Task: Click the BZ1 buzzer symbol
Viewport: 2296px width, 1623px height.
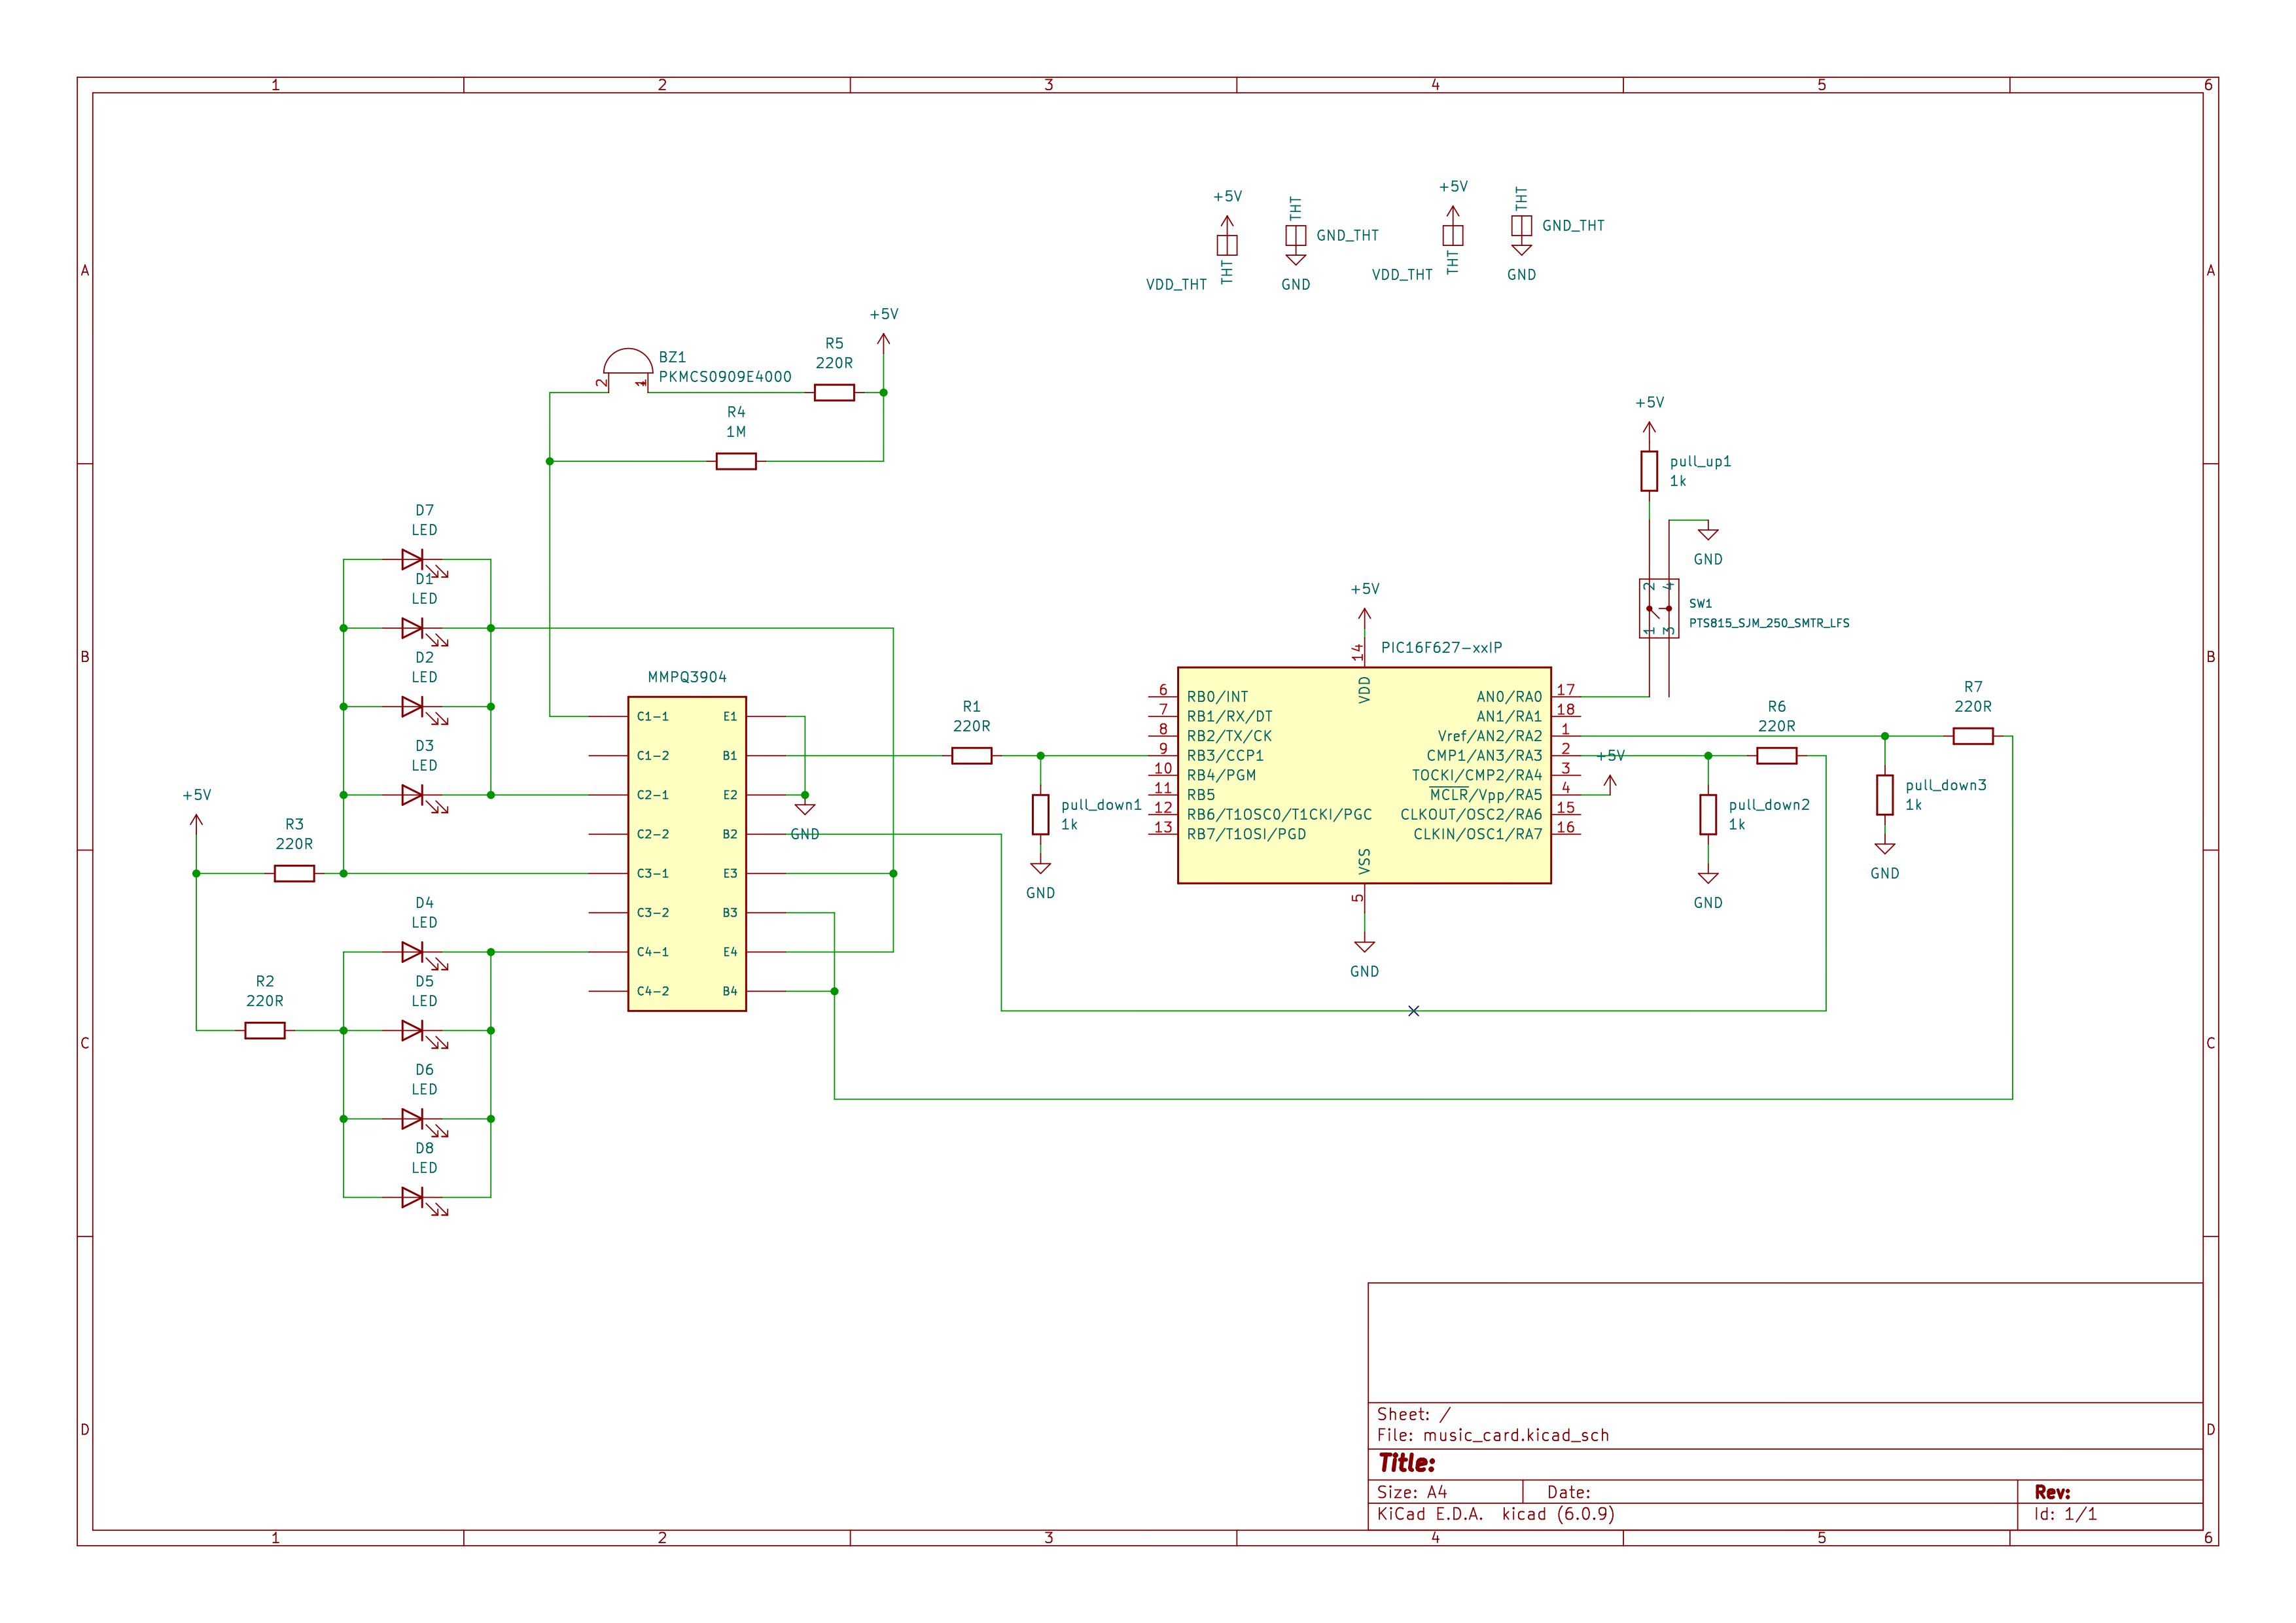Action: tap(627, 365)
